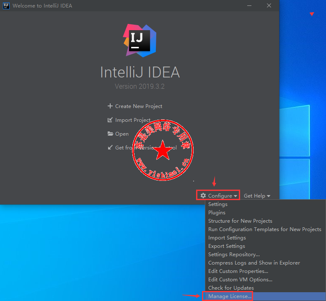Select Compress Logs and Show in Explorer
This screenshot has height=301, width=326.
pyautogui.click(x=266, y=263)
